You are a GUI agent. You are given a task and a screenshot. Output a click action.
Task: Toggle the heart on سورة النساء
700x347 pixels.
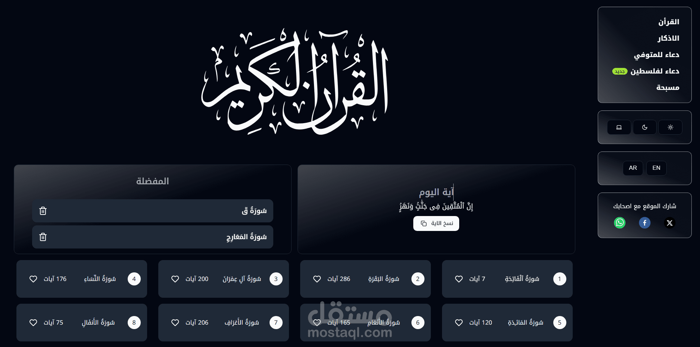(x=33, y=279)
